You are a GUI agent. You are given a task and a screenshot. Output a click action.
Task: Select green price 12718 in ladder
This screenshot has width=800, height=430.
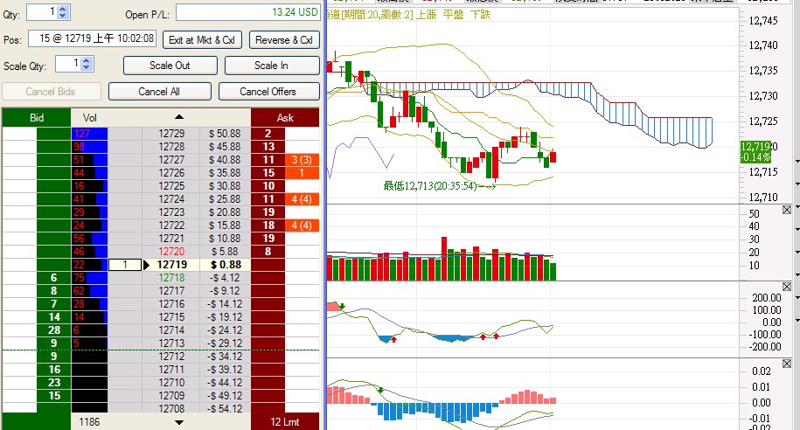[x=171, y=278]
